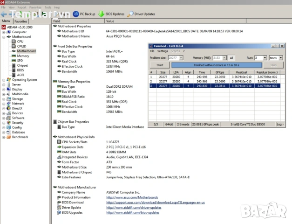
Task: Expand the Storage tree node
Action: tap(4, 99)
